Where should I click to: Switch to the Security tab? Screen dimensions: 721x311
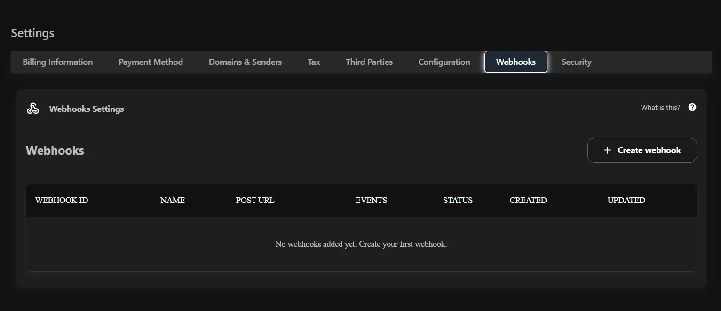576,62
